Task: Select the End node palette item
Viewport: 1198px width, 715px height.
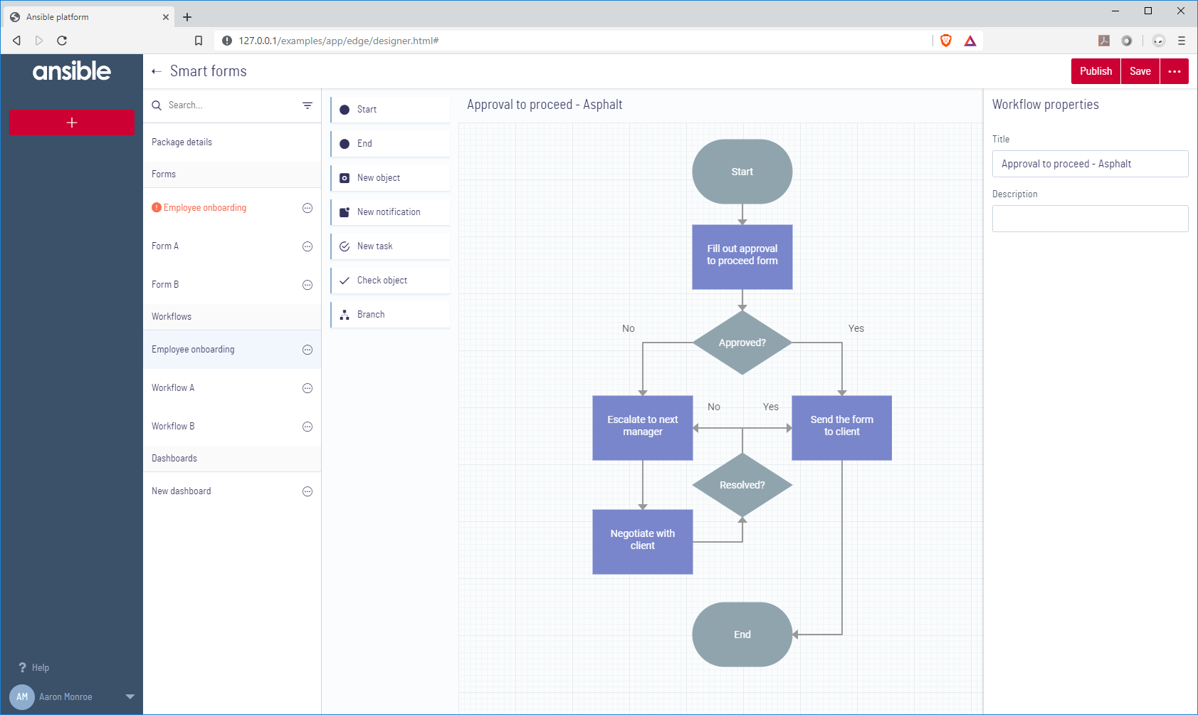Action: (x=390, y=144)
